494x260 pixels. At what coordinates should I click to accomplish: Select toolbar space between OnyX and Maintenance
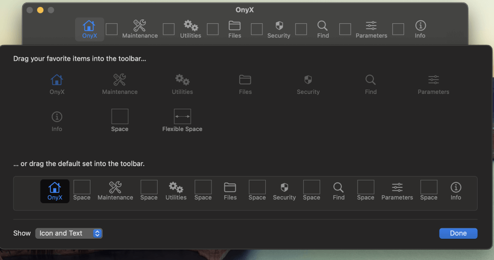click(x=112, y=29)
